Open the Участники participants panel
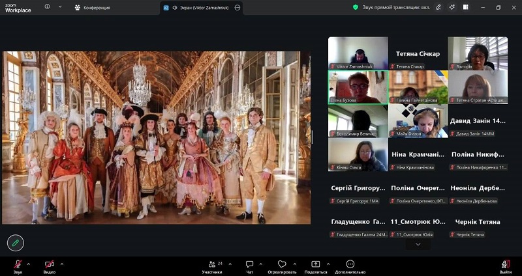Viewport: 522px width, 276px height. tap(211, 264)
